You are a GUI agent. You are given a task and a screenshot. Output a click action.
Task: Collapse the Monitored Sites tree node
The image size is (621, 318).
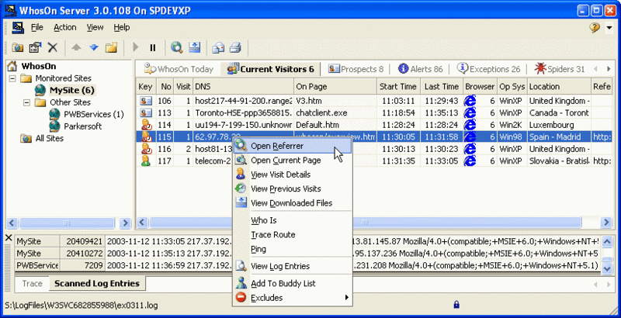tap(12, 78)
